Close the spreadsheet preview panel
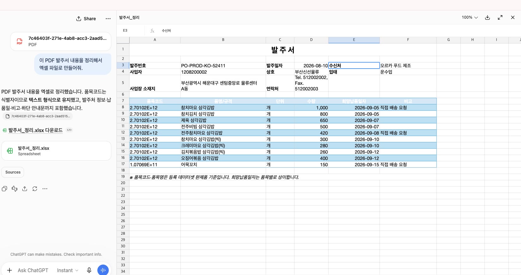This screenshot has width=521, height=275. tap(513, 17)
